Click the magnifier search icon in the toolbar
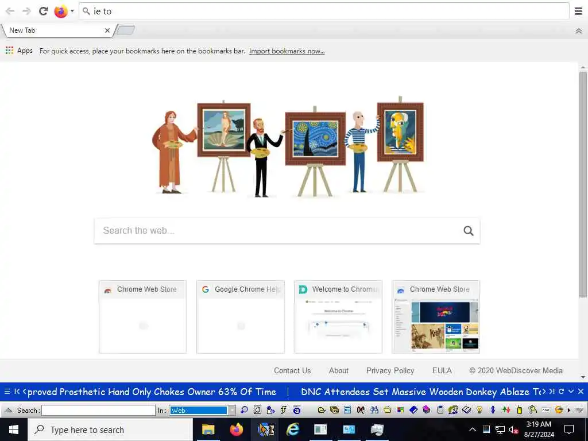588x441 pixels. [x=245, y=410]
